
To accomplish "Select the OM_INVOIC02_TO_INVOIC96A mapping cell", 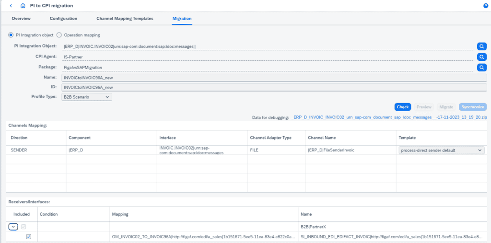I will point(203,237).
